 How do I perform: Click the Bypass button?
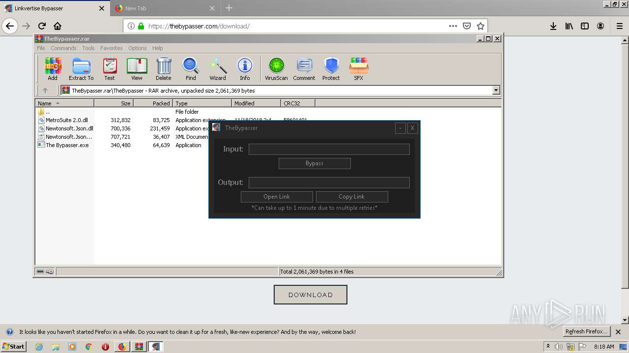(x=314, y=163)
